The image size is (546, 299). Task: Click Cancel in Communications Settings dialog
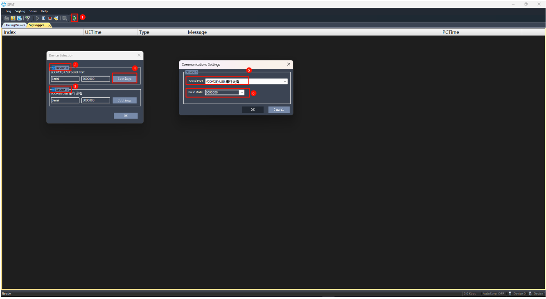pos(279,110)
